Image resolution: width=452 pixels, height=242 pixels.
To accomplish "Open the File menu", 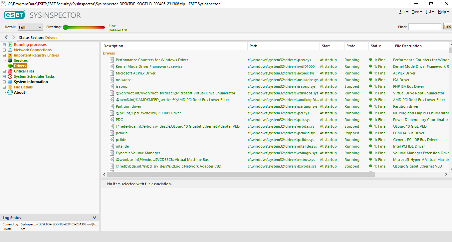I will (x=404, y=12).
